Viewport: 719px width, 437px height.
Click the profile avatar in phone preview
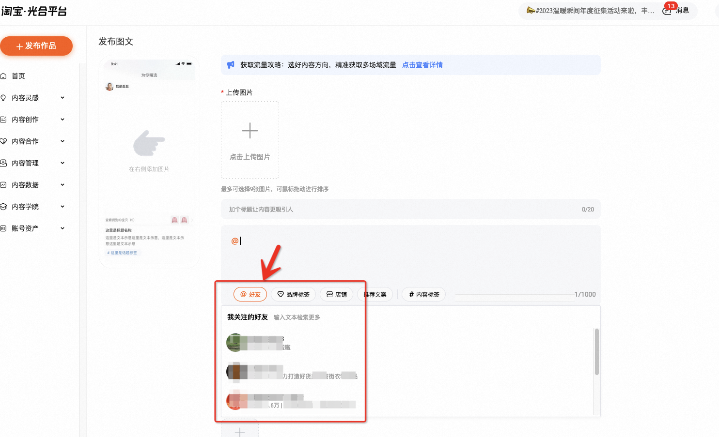tap(109, 87)
